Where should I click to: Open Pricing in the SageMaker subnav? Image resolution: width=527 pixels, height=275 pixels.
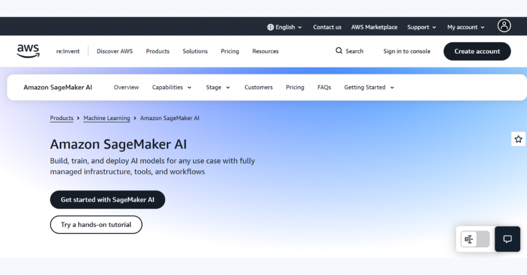[295, 87]
